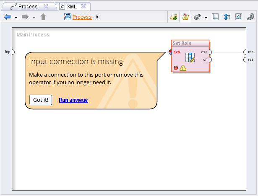Click the red breakpoint status indicator
258x196 pixels.
tap(176, 68)
